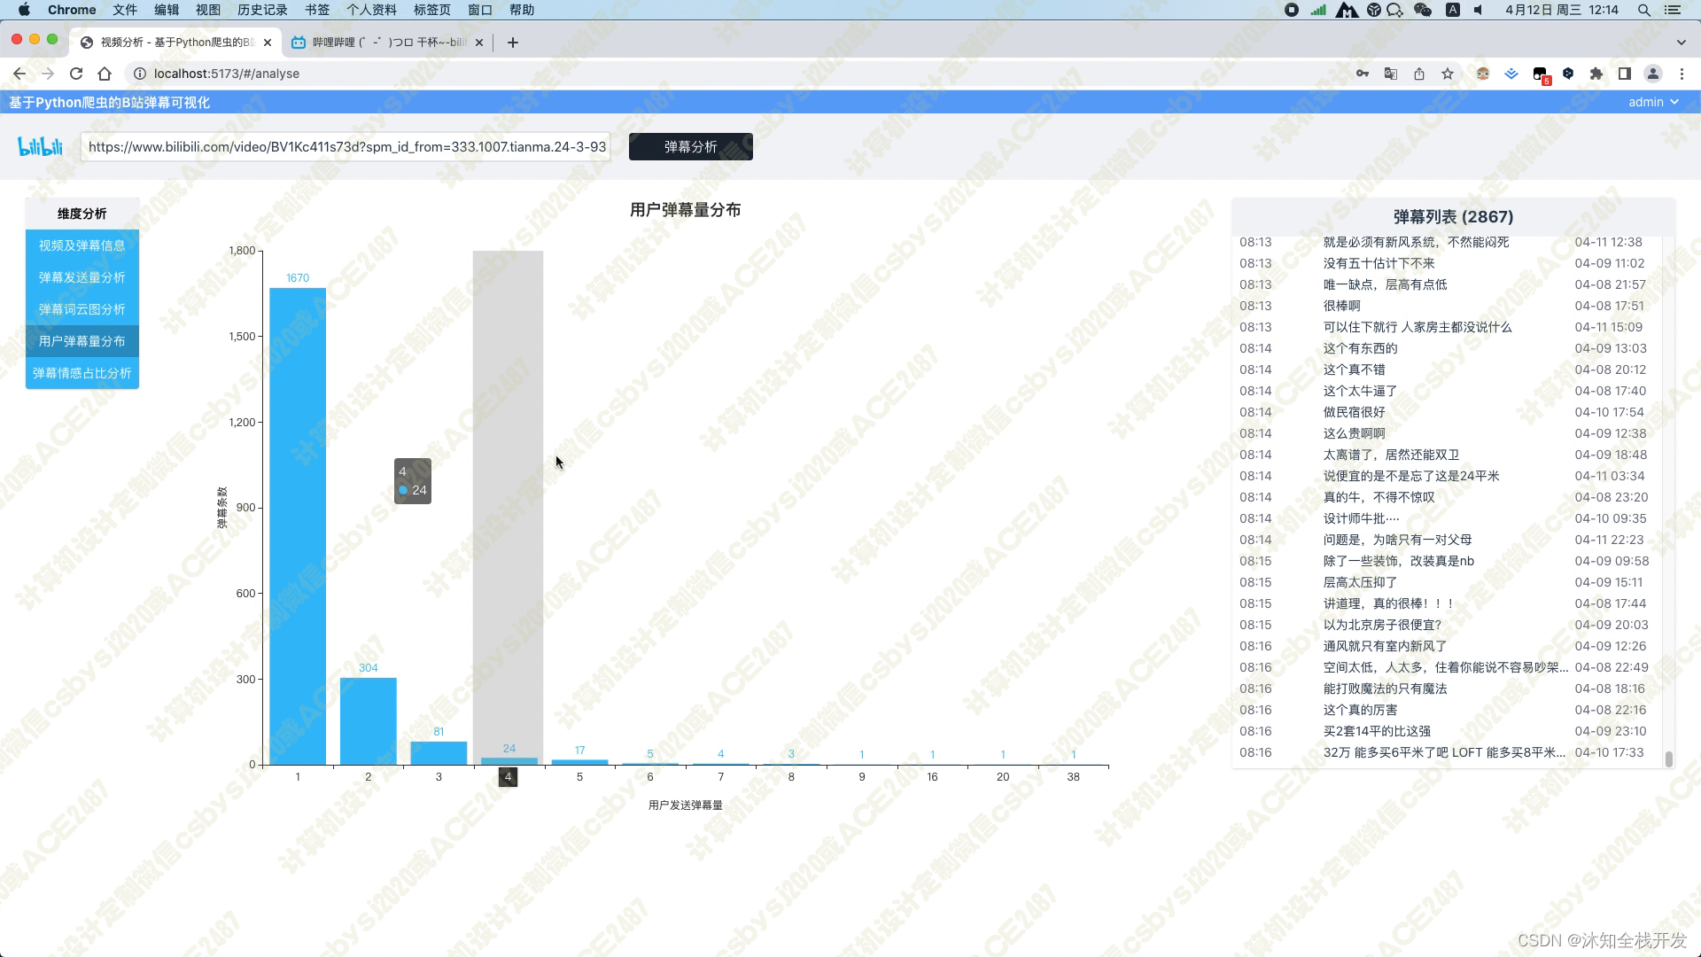Click the translate page icon
Screen dimensions: 1701x957
(1391, 74)
